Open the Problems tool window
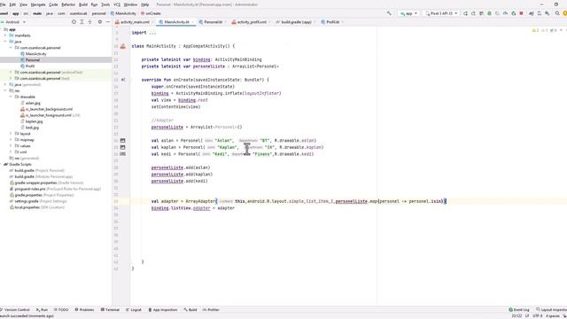Viewport: 567px width, 319px height. (84, 309)
